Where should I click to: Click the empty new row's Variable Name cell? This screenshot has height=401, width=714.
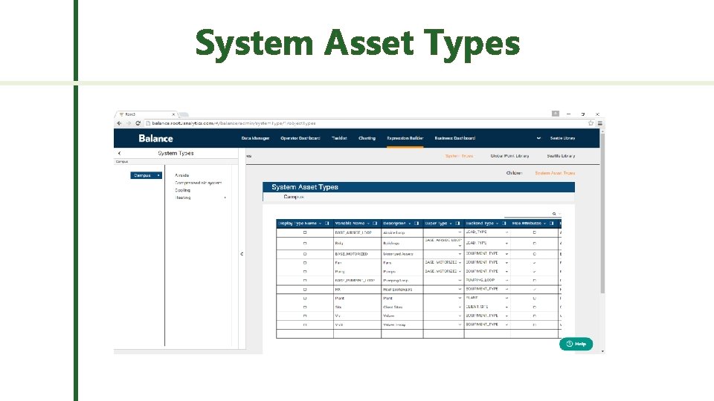coord(357,333)
